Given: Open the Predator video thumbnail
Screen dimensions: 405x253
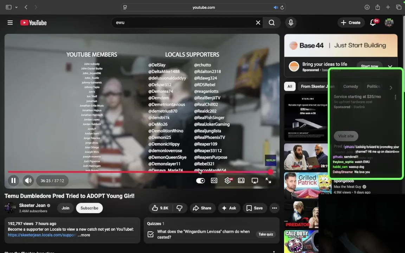Looking at the screenshot, I should tap(301, 215).
